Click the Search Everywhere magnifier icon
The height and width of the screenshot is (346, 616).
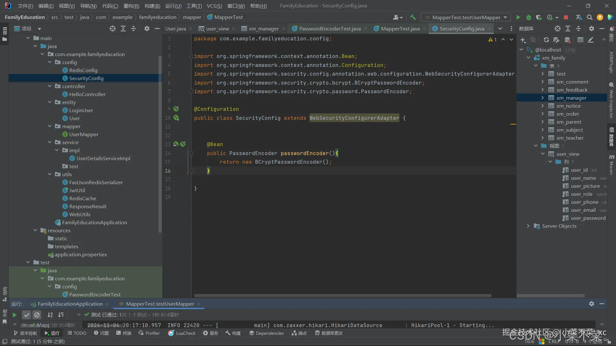(x=590, y=17)
